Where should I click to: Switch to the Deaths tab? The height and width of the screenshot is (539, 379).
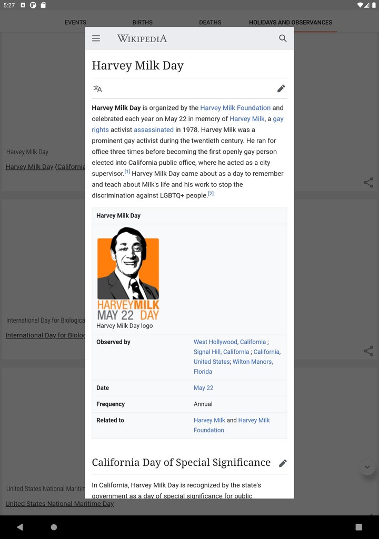pyautogui.click(x=210, y=22)
